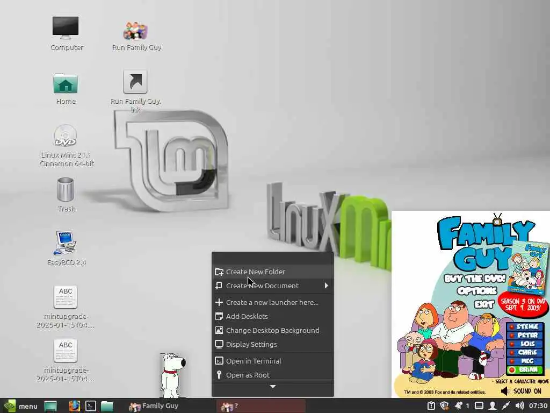550x413 pixels.
Task: Select LOIS character option
Action: pos(525,344)
